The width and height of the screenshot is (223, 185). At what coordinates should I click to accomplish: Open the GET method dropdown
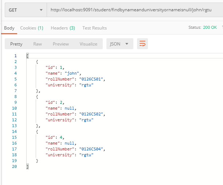pyautogui.click(x=26, y=10)
